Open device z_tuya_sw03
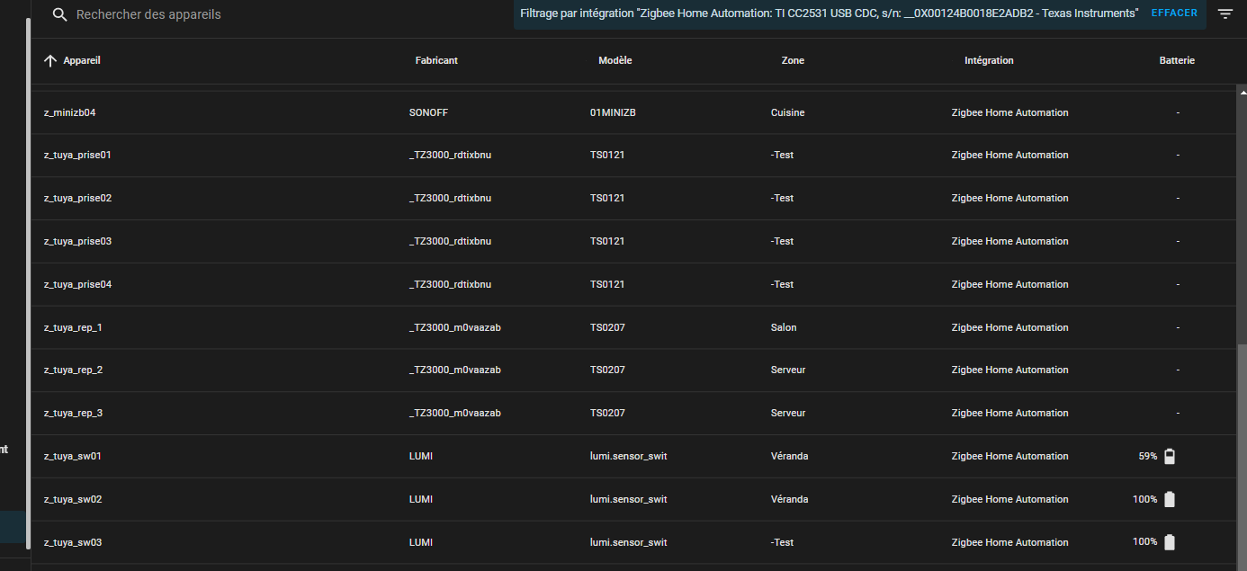 (72, 542)
